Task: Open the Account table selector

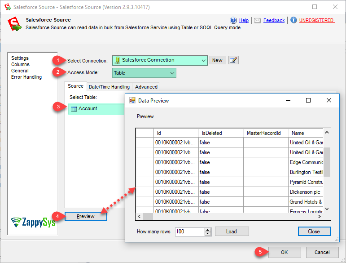Action: tap(97, 109)
